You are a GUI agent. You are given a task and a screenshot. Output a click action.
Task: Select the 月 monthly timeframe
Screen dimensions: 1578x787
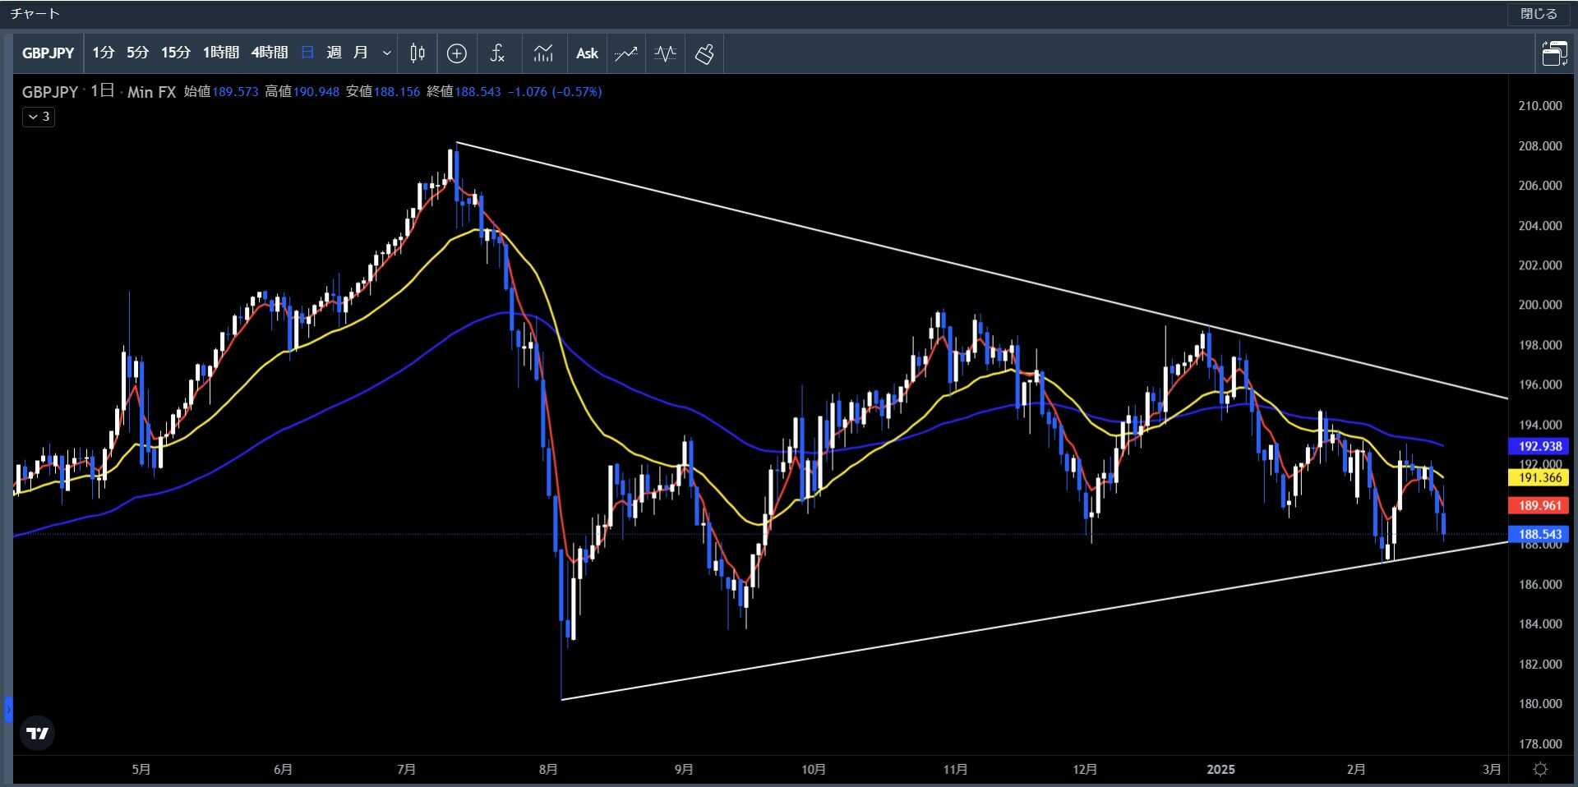click(x=360, y=53)
